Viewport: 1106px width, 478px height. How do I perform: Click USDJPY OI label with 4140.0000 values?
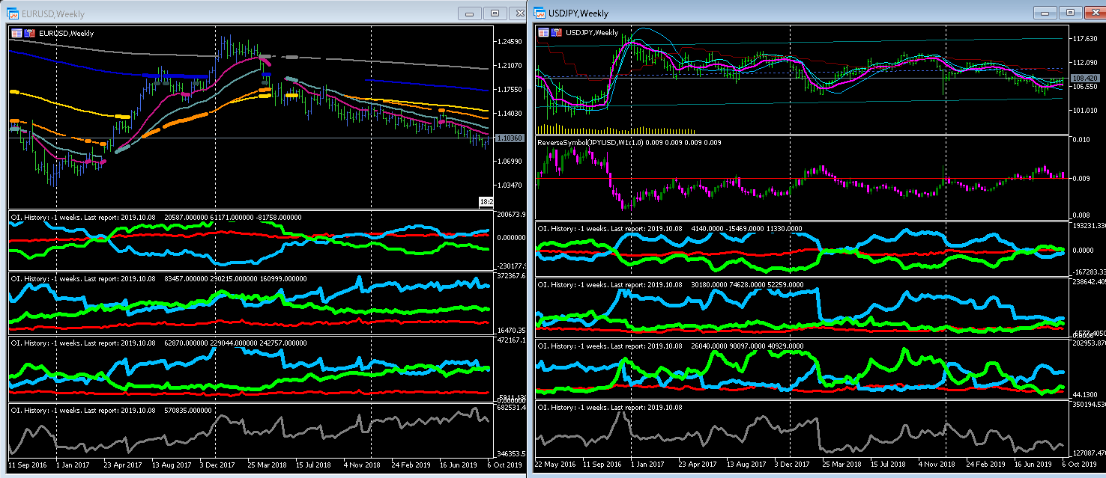click(669, 228)
